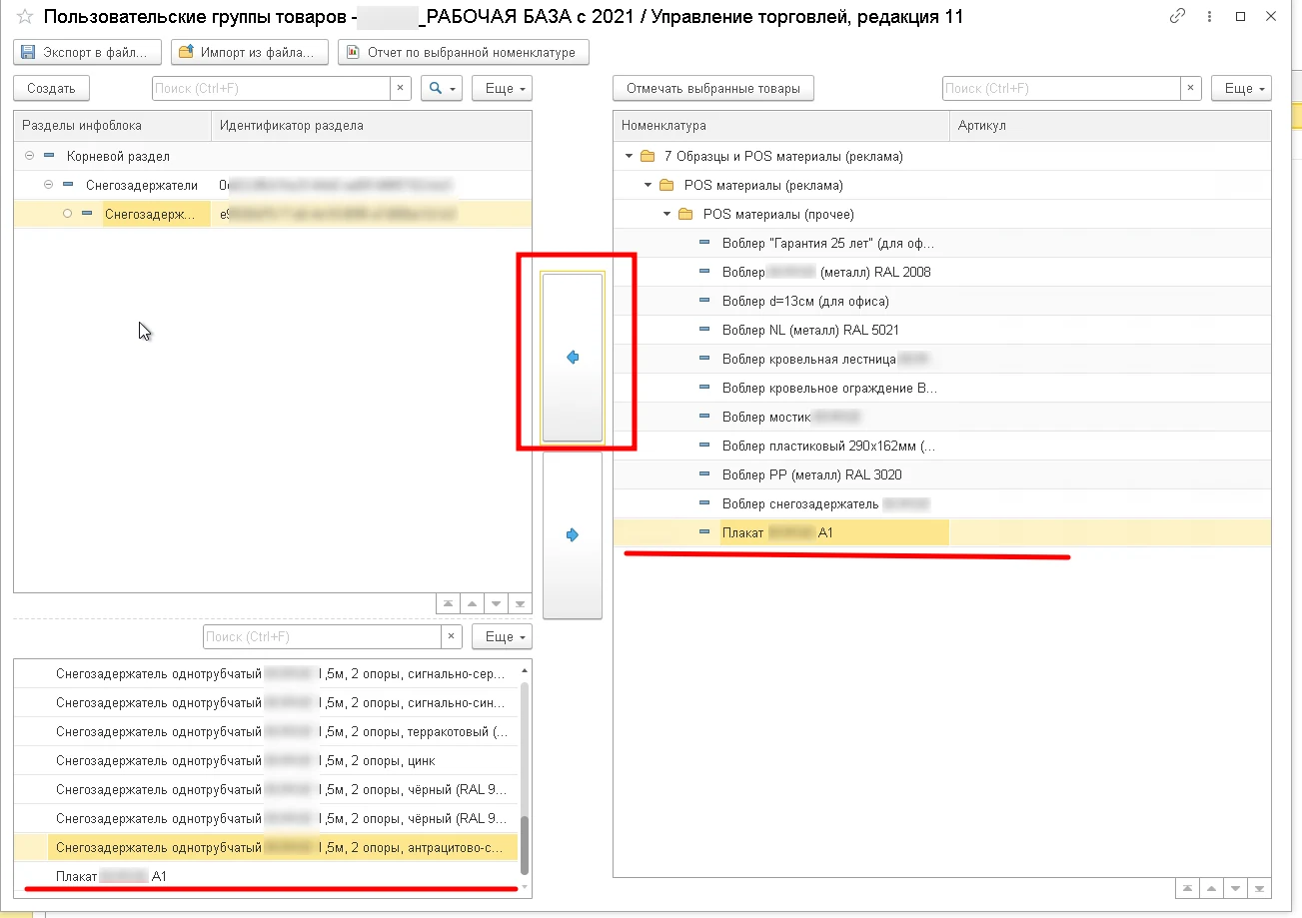
Task: Copy link using chain icon in title bar
Action: (x=1178, y=16)
